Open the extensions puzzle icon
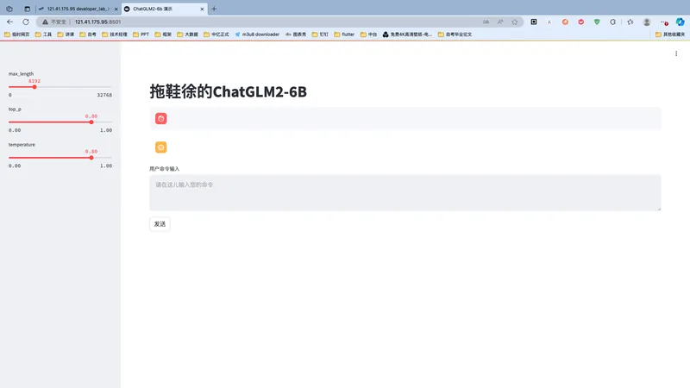 (612, 22)
